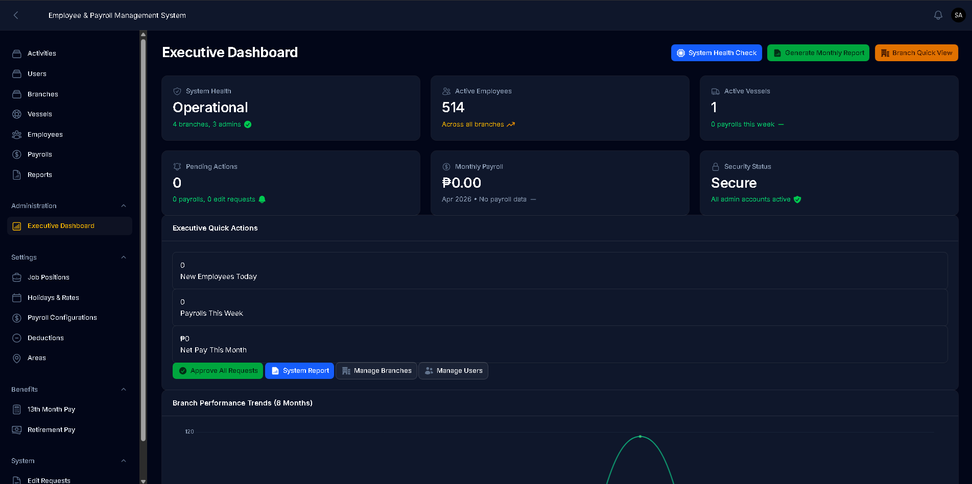Click the Pending Actions bell icon

[177, 167]
